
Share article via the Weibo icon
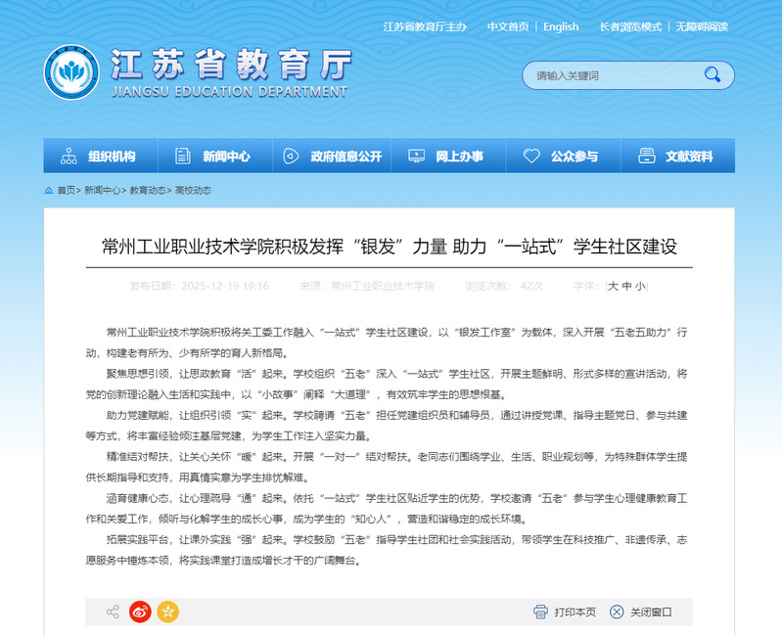pos(141,612)
